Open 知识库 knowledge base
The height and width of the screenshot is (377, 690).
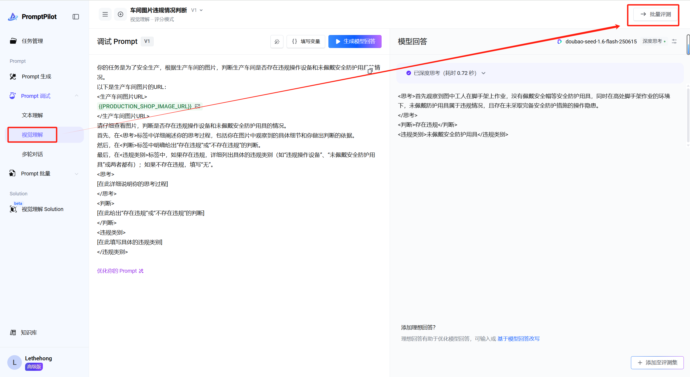(29, 333)
